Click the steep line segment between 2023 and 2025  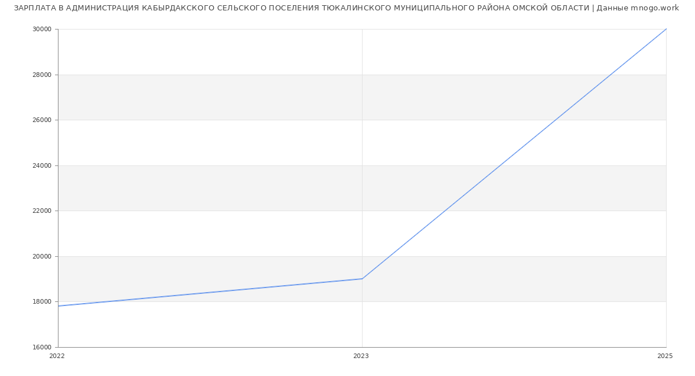514,154
